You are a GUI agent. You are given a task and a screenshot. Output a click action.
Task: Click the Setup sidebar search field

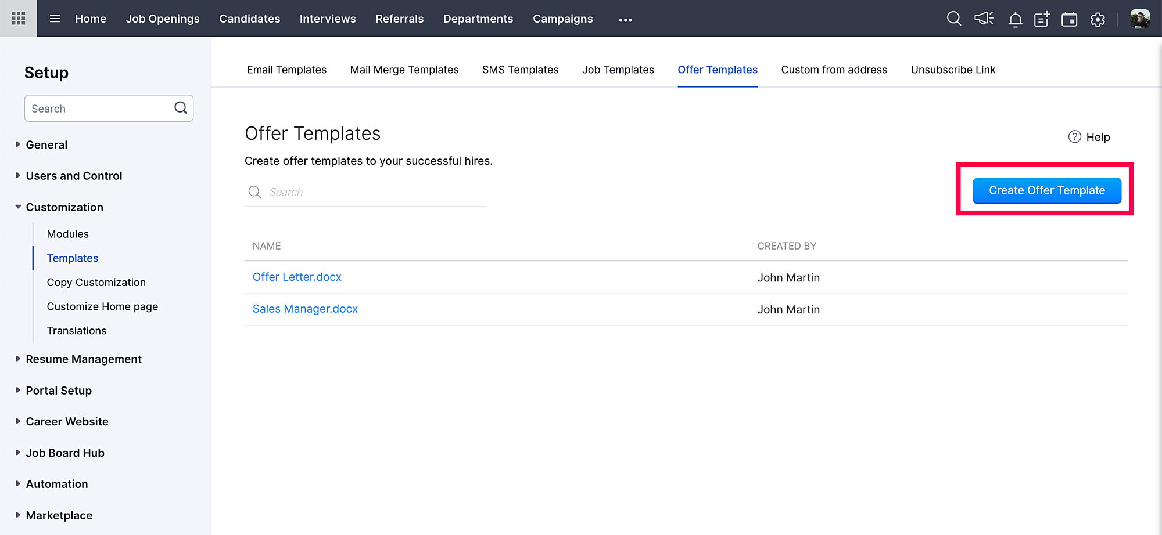point(100,109)
